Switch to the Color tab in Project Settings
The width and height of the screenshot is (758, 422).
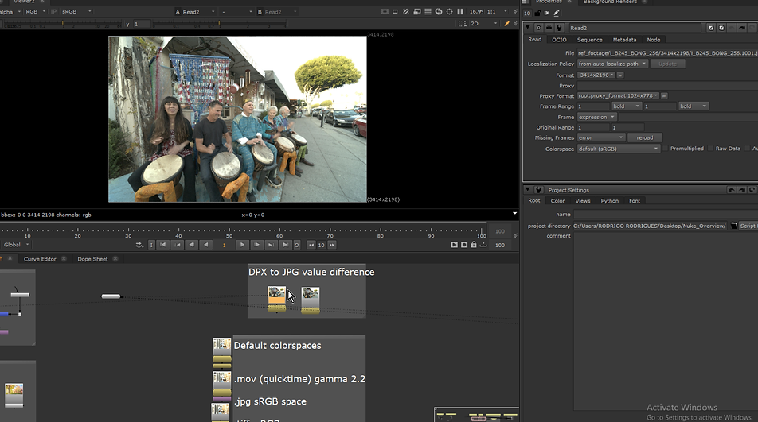pyautogui.click(x=557, y=200)
